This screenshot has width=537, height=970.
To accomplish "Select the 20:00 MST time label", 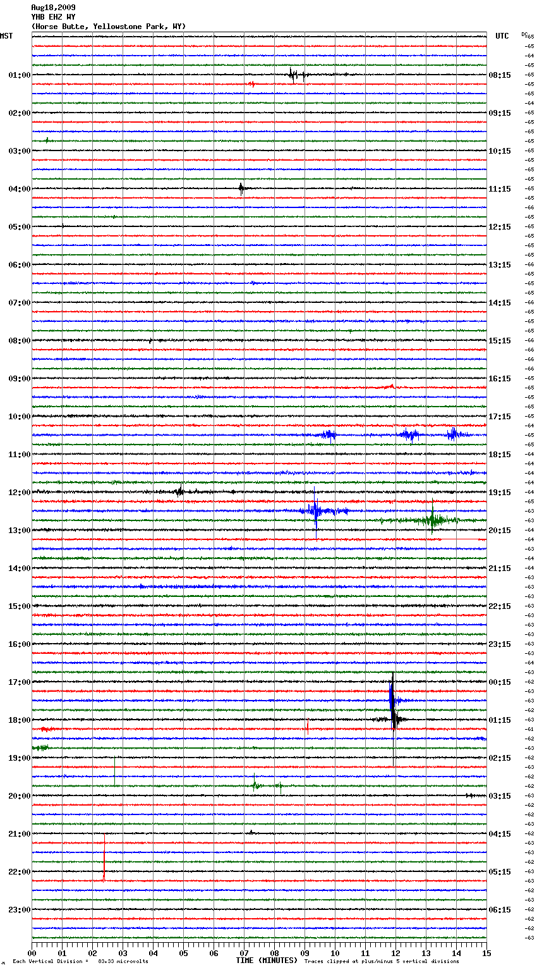I will coord(19,796).
